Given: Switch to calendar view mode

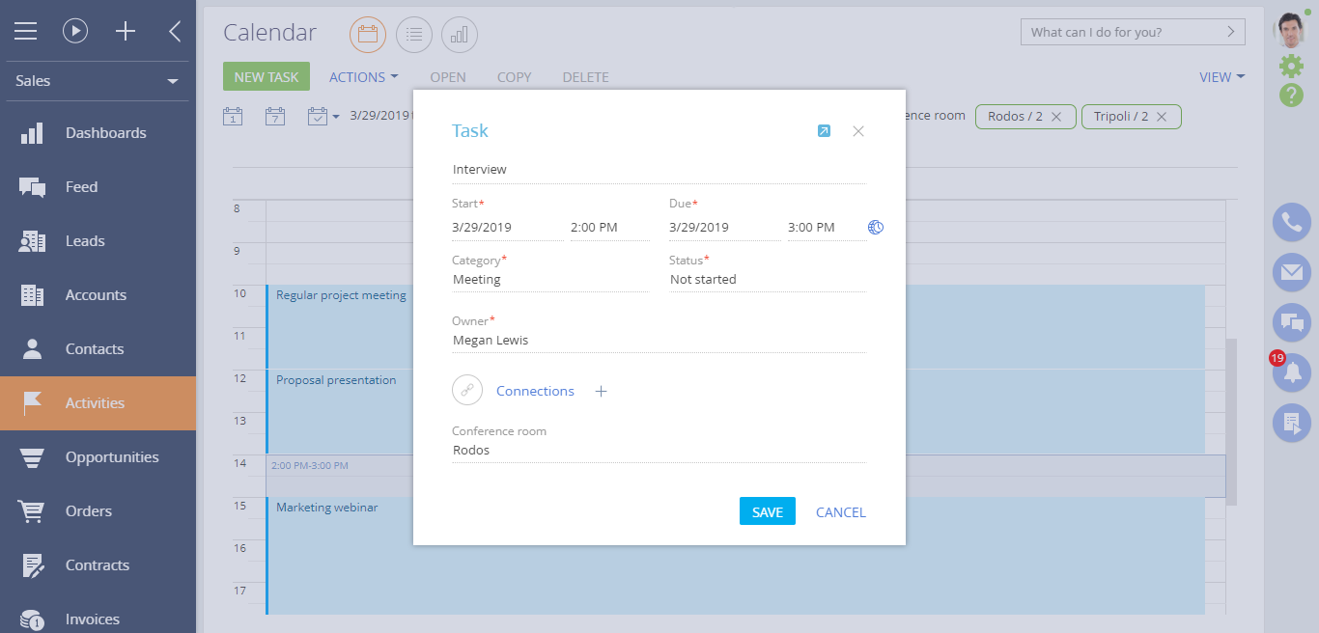Looking at the screenshot, I should tap(367, 35).
